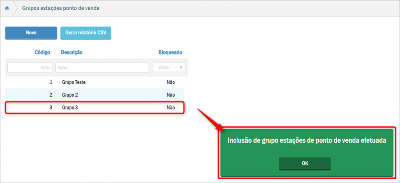Focus the Código filter field
Image resolution: width=400 pixels, height=183 pixels.
pos(30,68)
